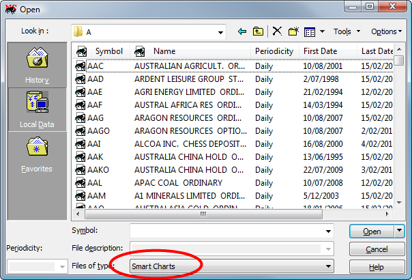Open the Symbol combo box arrow
The image size is (412, 280).
click(x=329, y=232)
